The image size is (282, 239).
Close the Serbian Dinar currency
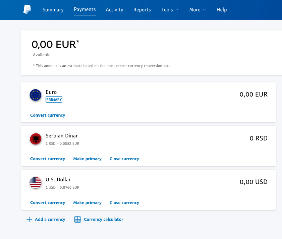[x=124, y=159]
